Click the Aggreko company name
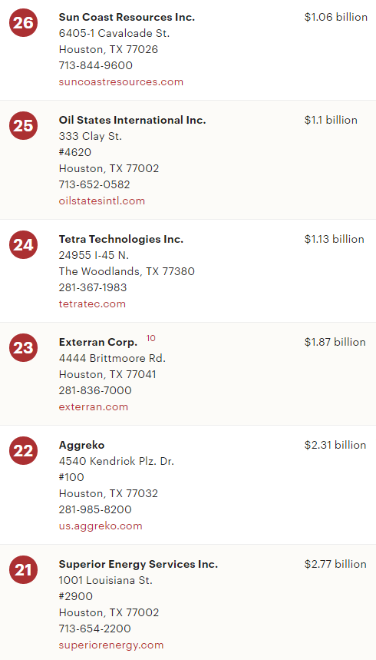Image resolution: width=376 pixels, height=660 pixels. 81,446
